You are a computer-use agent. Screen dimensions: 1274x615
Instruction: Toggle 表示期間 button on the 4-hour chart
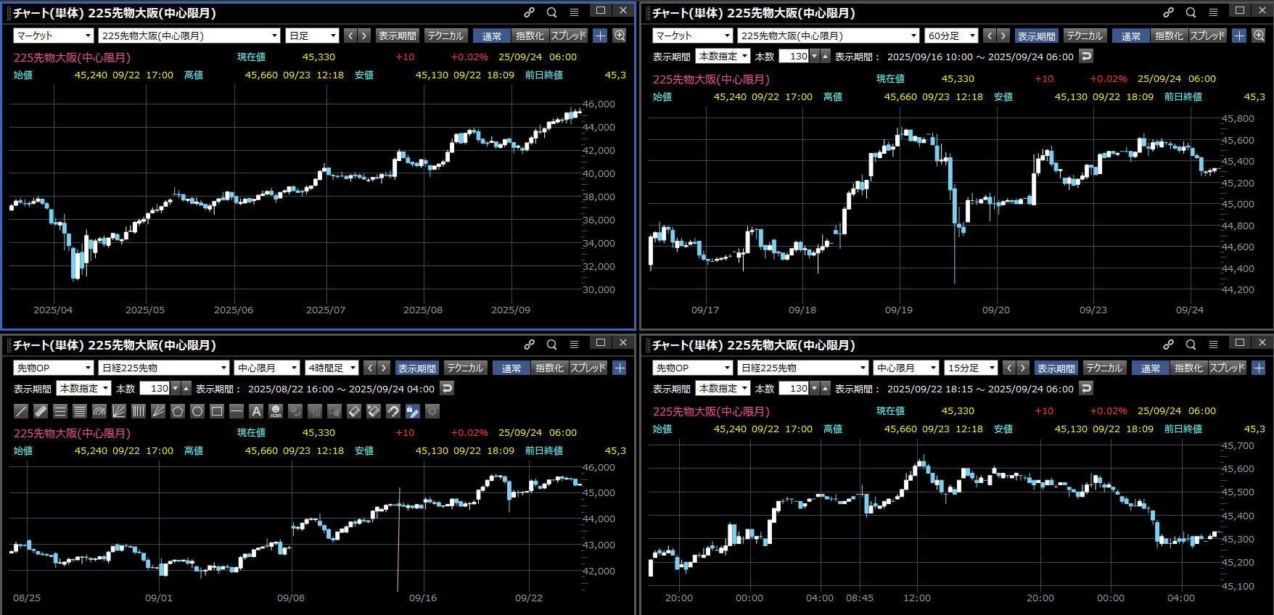[x=416, y=368]
